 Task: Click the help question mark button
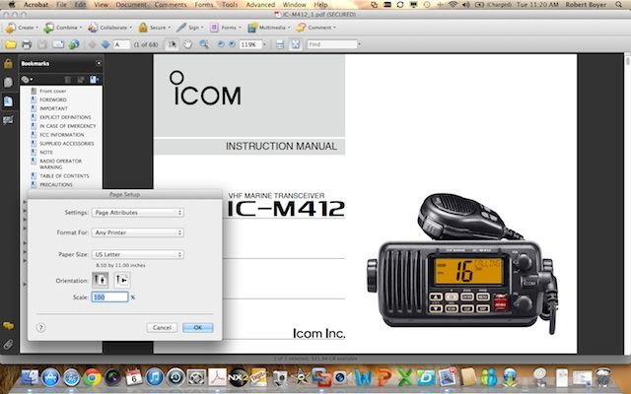[x=41, y=327]
